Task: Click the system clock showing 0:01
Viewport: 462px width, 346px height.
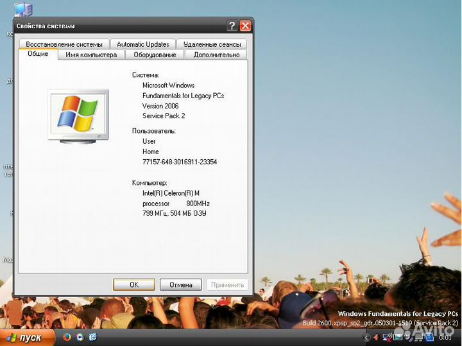Action: (445, 338)
